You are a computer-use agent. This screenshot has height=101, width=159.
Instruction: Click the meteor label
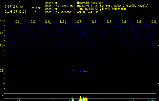click(36, 8)
